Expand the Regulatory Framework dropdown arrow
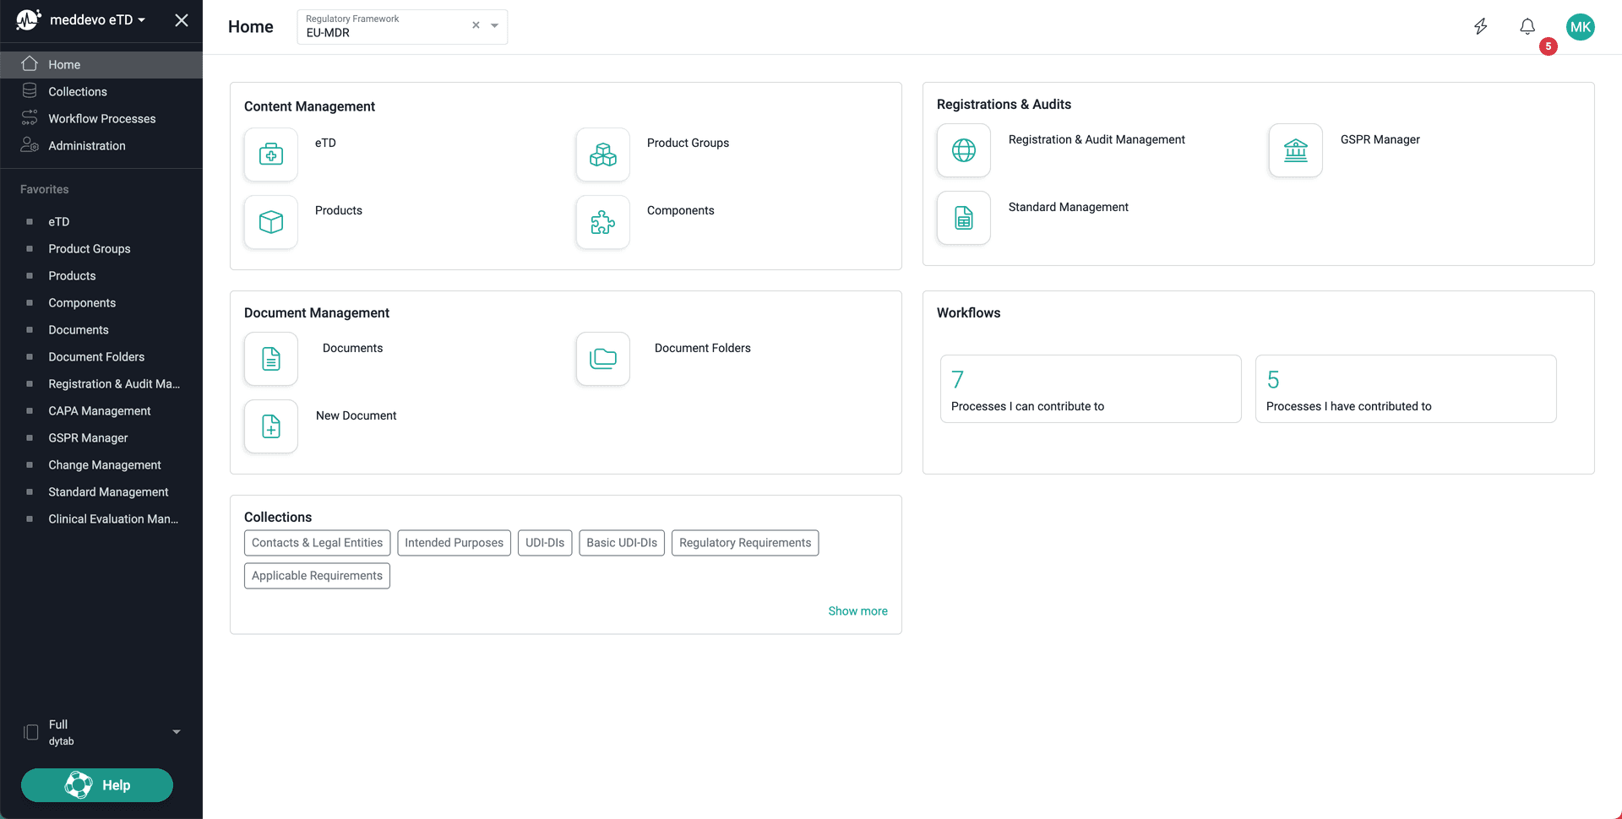 [x=495, y=26]
